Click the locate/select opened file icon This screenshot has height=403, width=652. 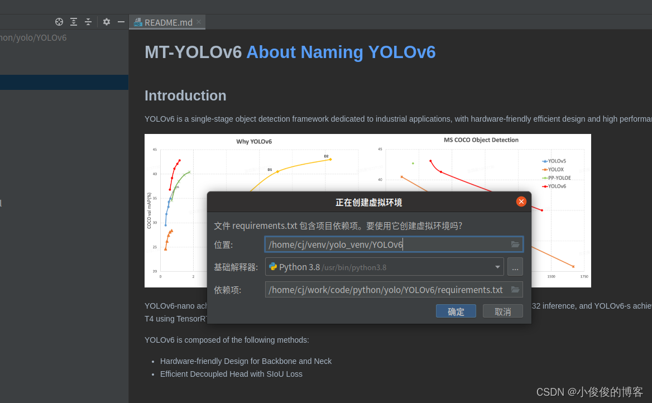(59, 22)
